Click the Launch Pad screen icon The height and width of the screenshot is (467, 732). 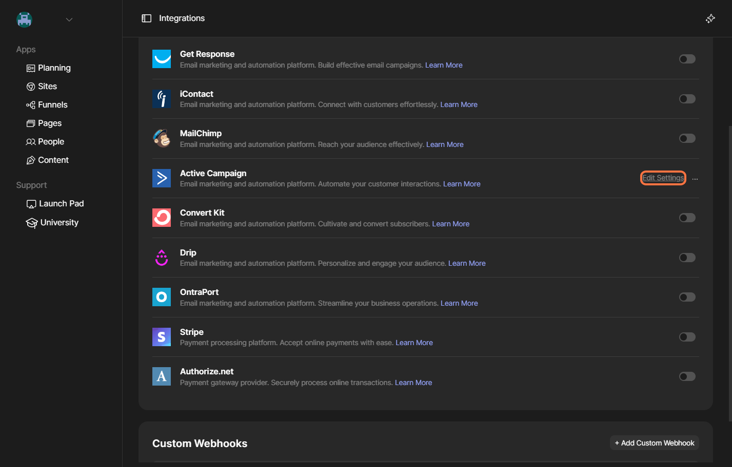point(31,204)
